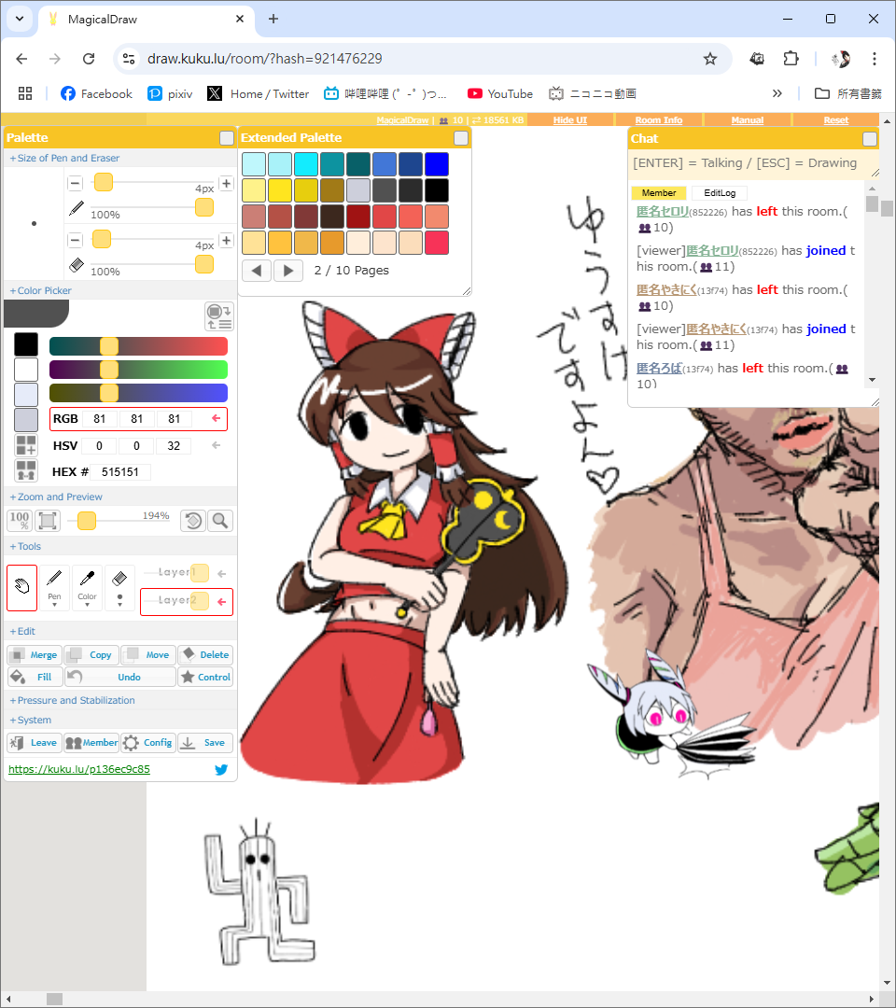This screenshot has width=896, height=1008.
Task: Click the site info icon in address bar
Action: (x=129, y=59)
